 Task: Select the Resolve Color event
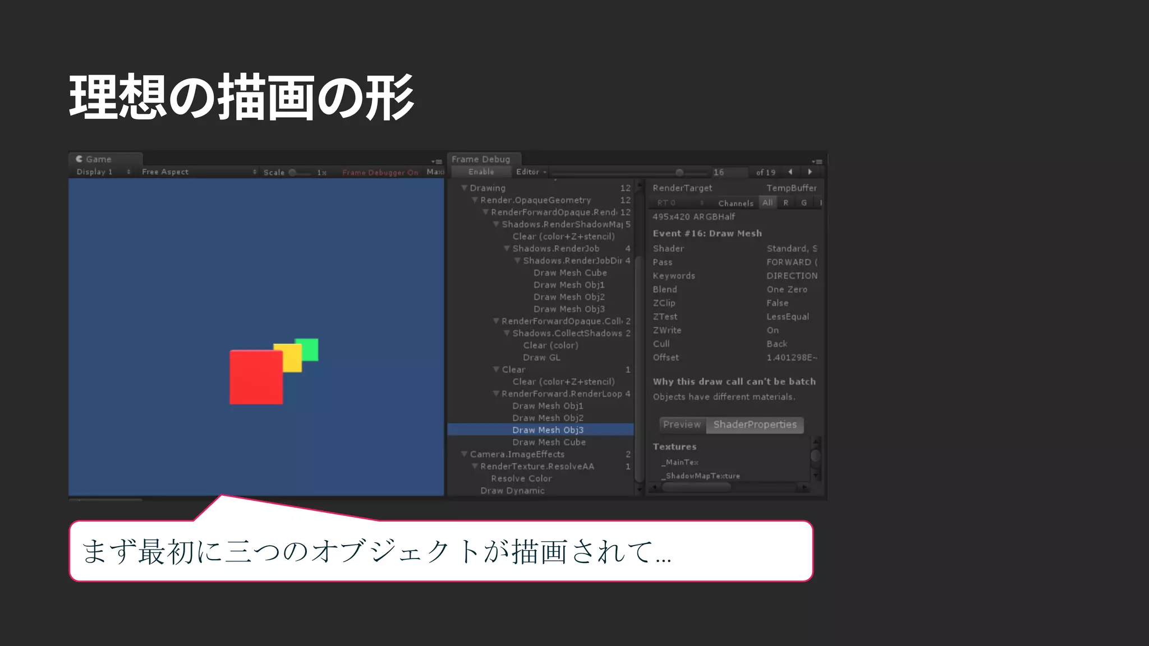click(521, 478)
